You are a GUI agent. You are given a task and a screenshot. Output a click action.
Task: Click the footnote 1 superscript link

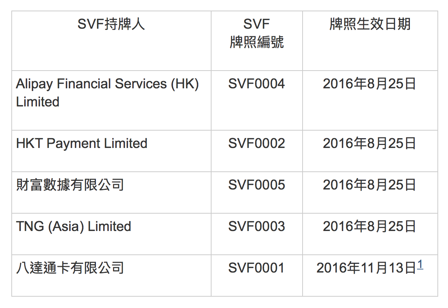click(x=420, y=265)
